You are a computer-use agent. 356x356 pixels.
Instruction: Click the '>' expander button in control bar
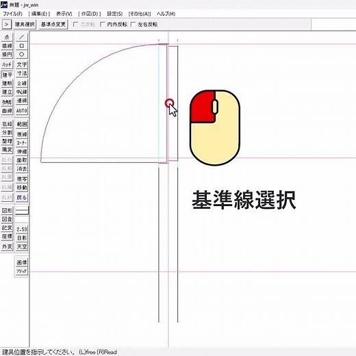pos(7,24)
